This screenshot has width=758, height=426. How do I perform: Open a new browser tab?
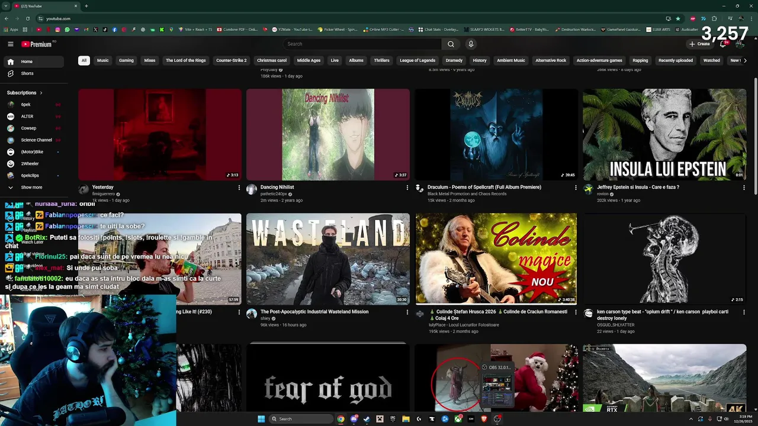86,6
